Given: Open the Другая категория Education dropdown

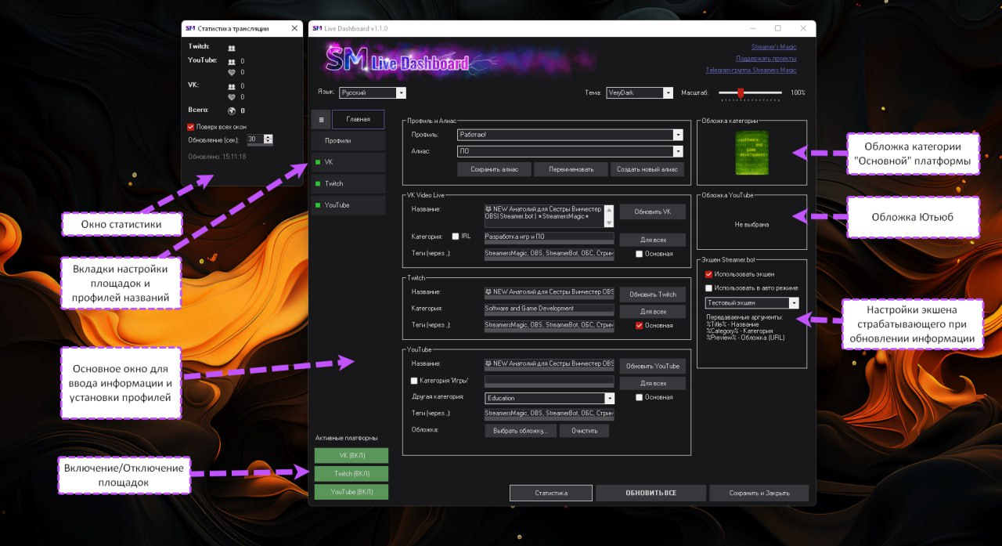Looking at the screenshot, I should (609, 399).
